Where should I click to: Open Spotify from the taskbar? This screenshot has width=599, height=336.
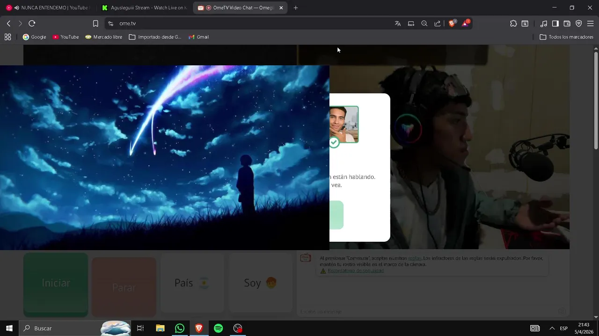pos(218,328)
